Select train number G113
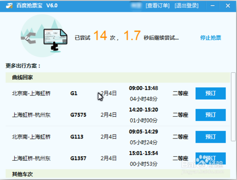 (77, 137)
